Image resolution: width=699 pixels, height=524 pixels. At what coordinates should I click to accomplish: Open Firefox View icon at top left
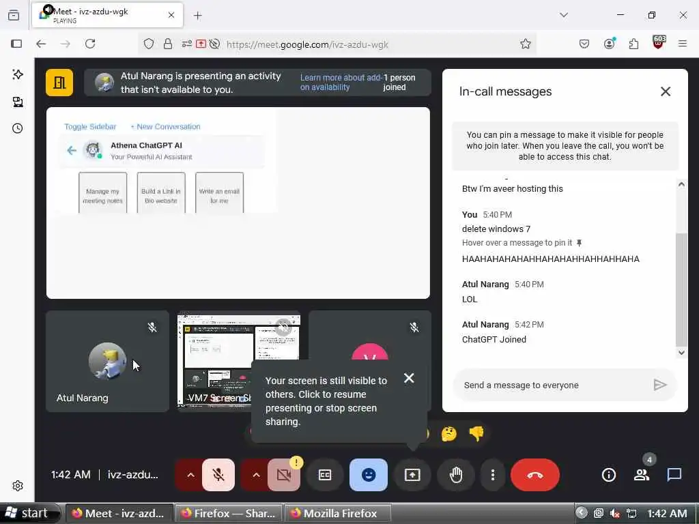pyautogui.click(x=14, y=15)
